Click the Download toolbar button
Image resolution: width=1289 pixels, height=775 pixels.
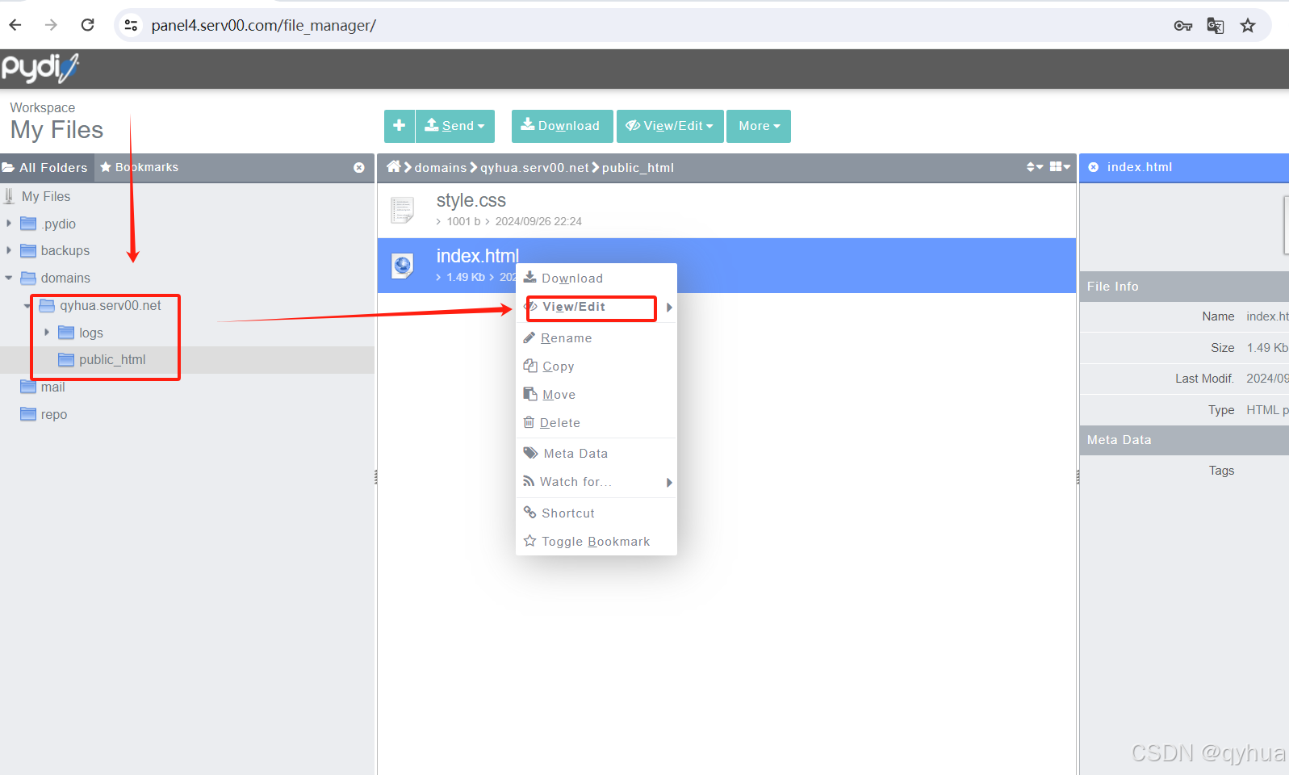[561, 126]
